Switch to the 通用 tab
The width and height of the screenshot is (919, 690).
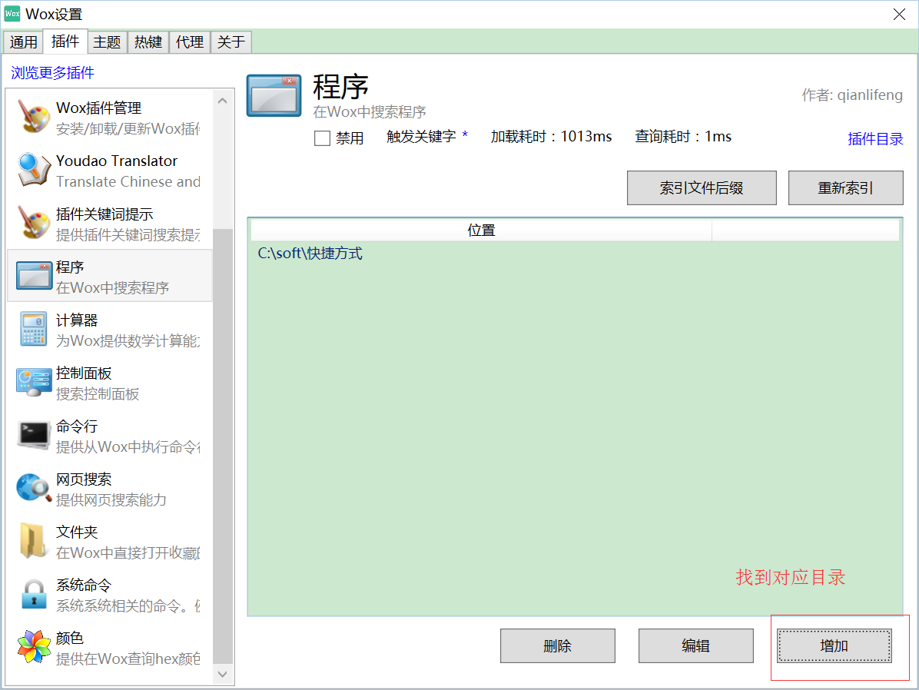click(x=24, y=42)
